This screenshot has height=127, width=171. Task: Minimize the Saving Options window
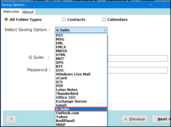(x=150, y=5)
